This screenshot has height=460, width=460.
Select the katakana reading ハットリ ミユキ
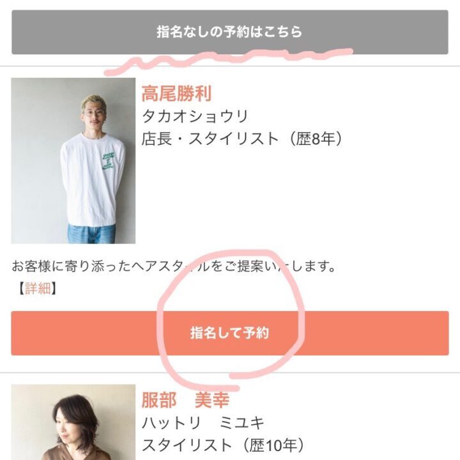tap(203, 423)
